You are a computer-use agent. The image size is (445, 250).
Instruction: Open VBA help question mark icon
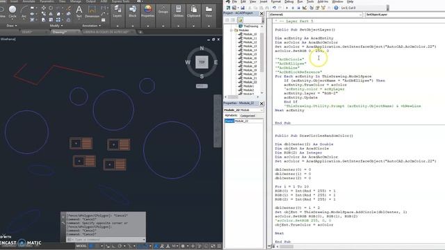[x=336, y=8]
